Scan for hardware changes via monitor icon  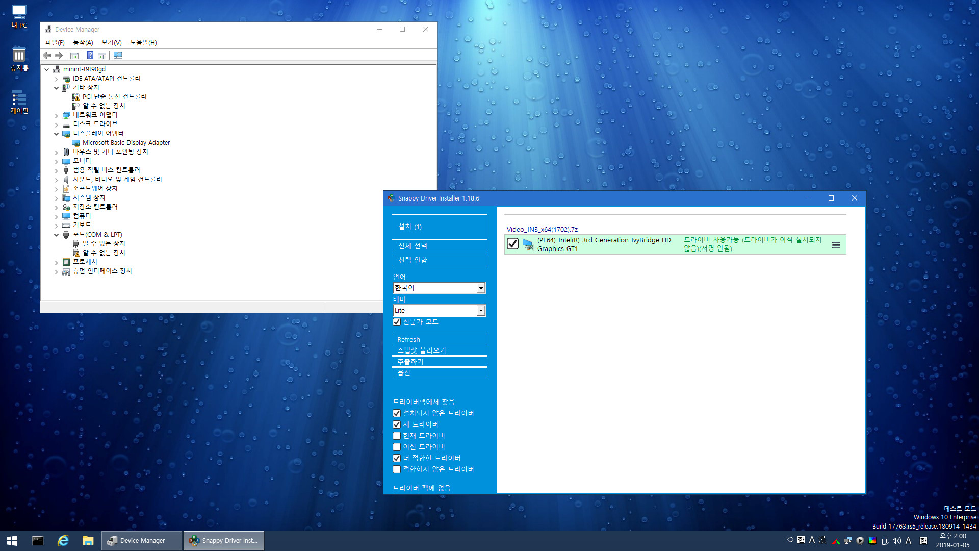[118, 55]
